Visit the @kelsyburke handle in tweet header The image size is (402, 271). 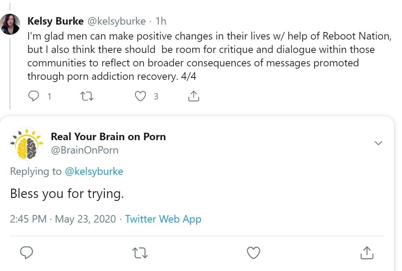point(116,21)
